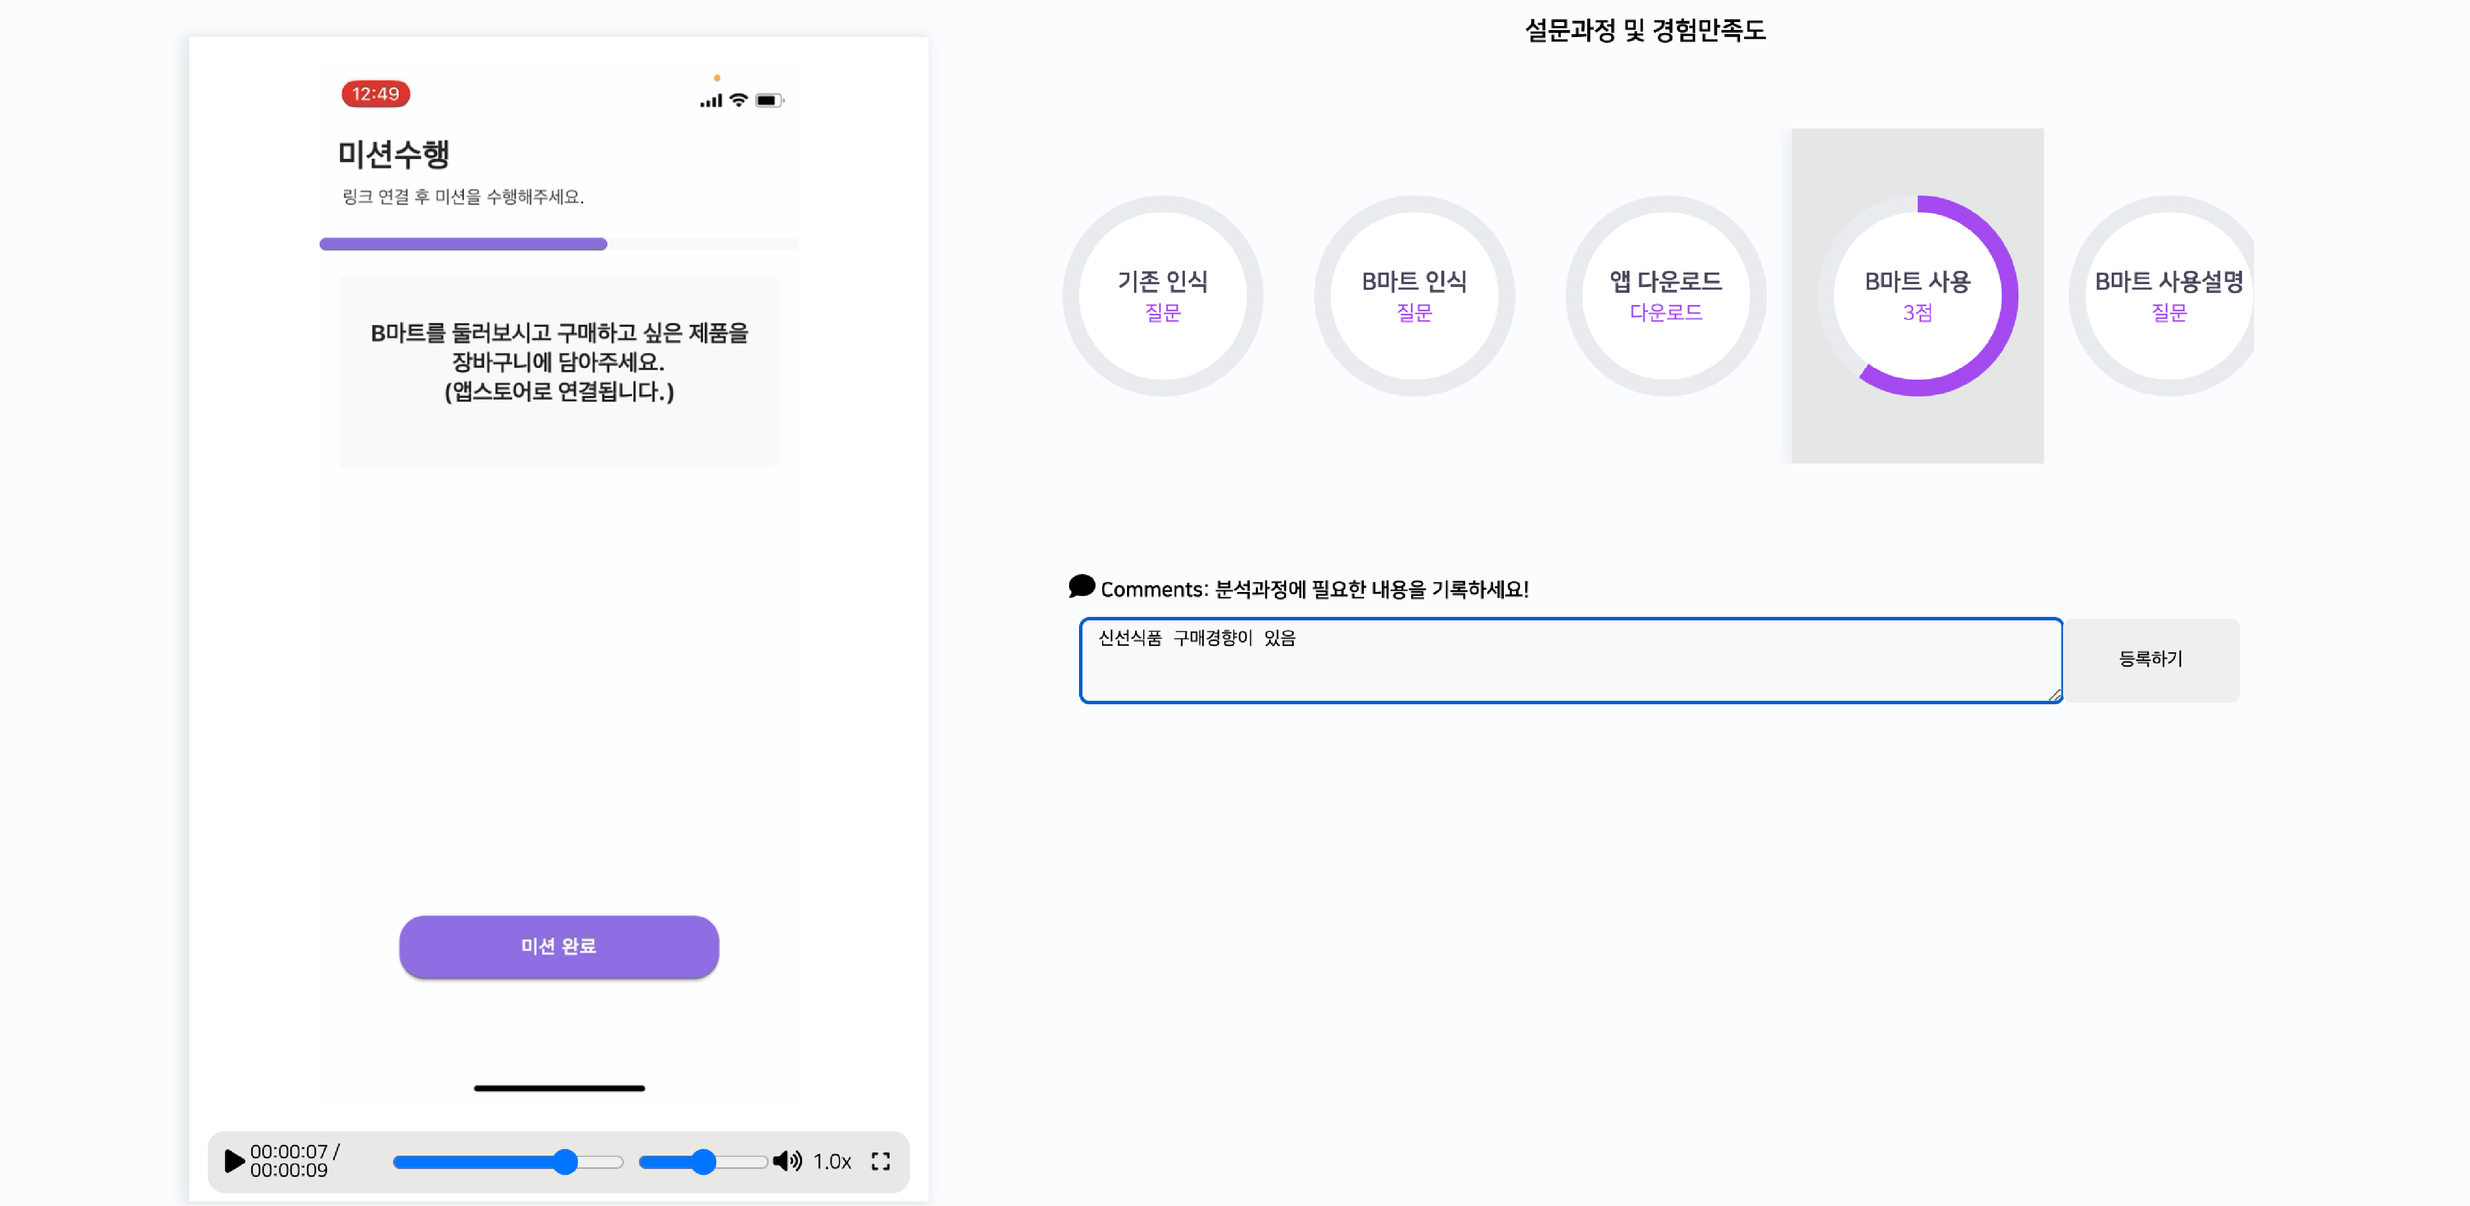Select the B마트 사용 3점 circle
Image resolution: width=2470 pixels, height=1206 pixels.
(1917, 295)
